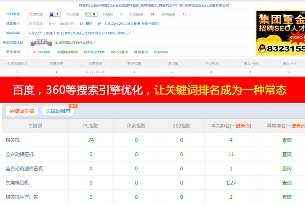Click the QQ penguin icon in the ad
This screenshot has width=305, height=206.
point(261,47)
